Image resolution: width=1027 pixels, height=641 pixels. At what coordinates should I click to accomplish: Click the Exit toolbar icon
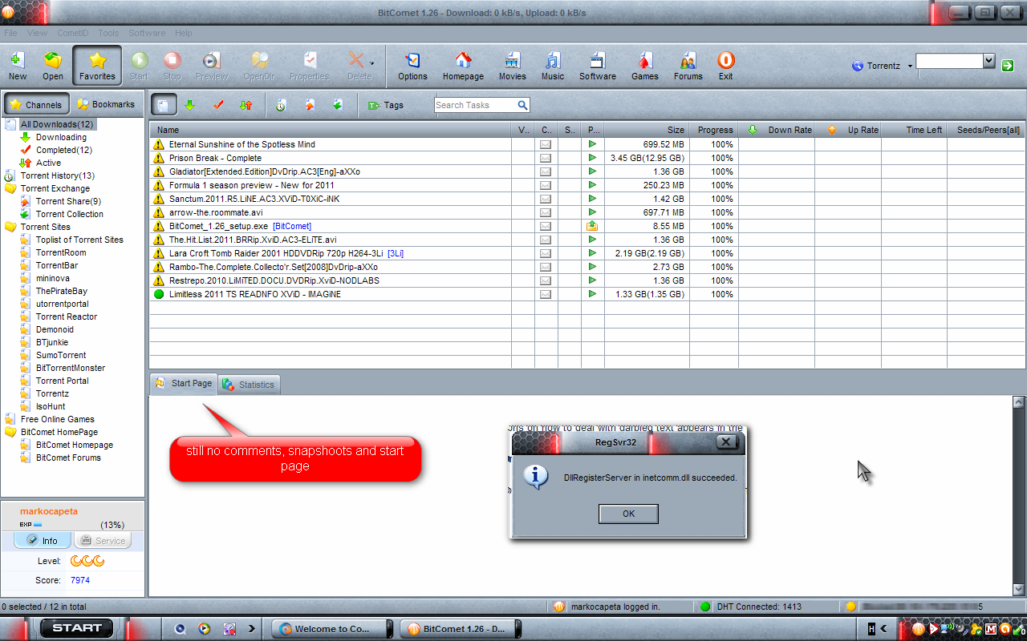725,65
